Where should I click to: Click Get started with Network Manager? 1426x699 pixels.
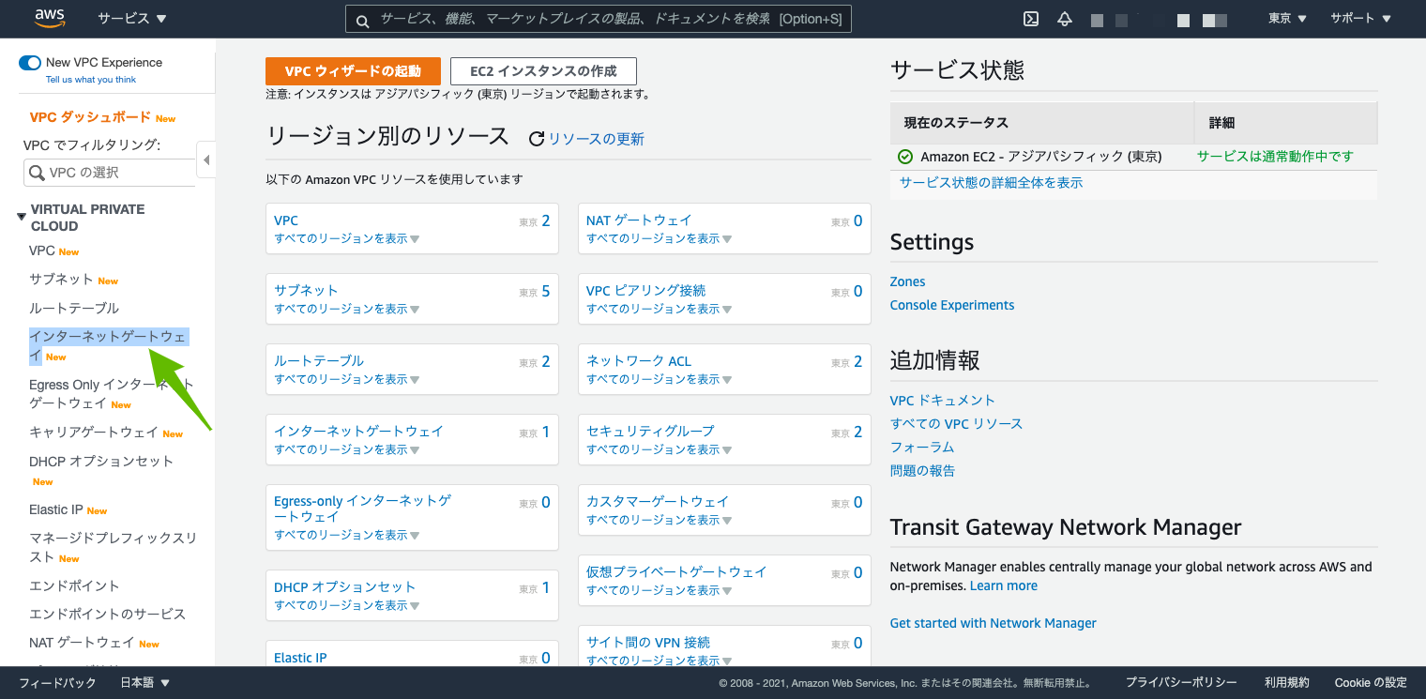993,623
